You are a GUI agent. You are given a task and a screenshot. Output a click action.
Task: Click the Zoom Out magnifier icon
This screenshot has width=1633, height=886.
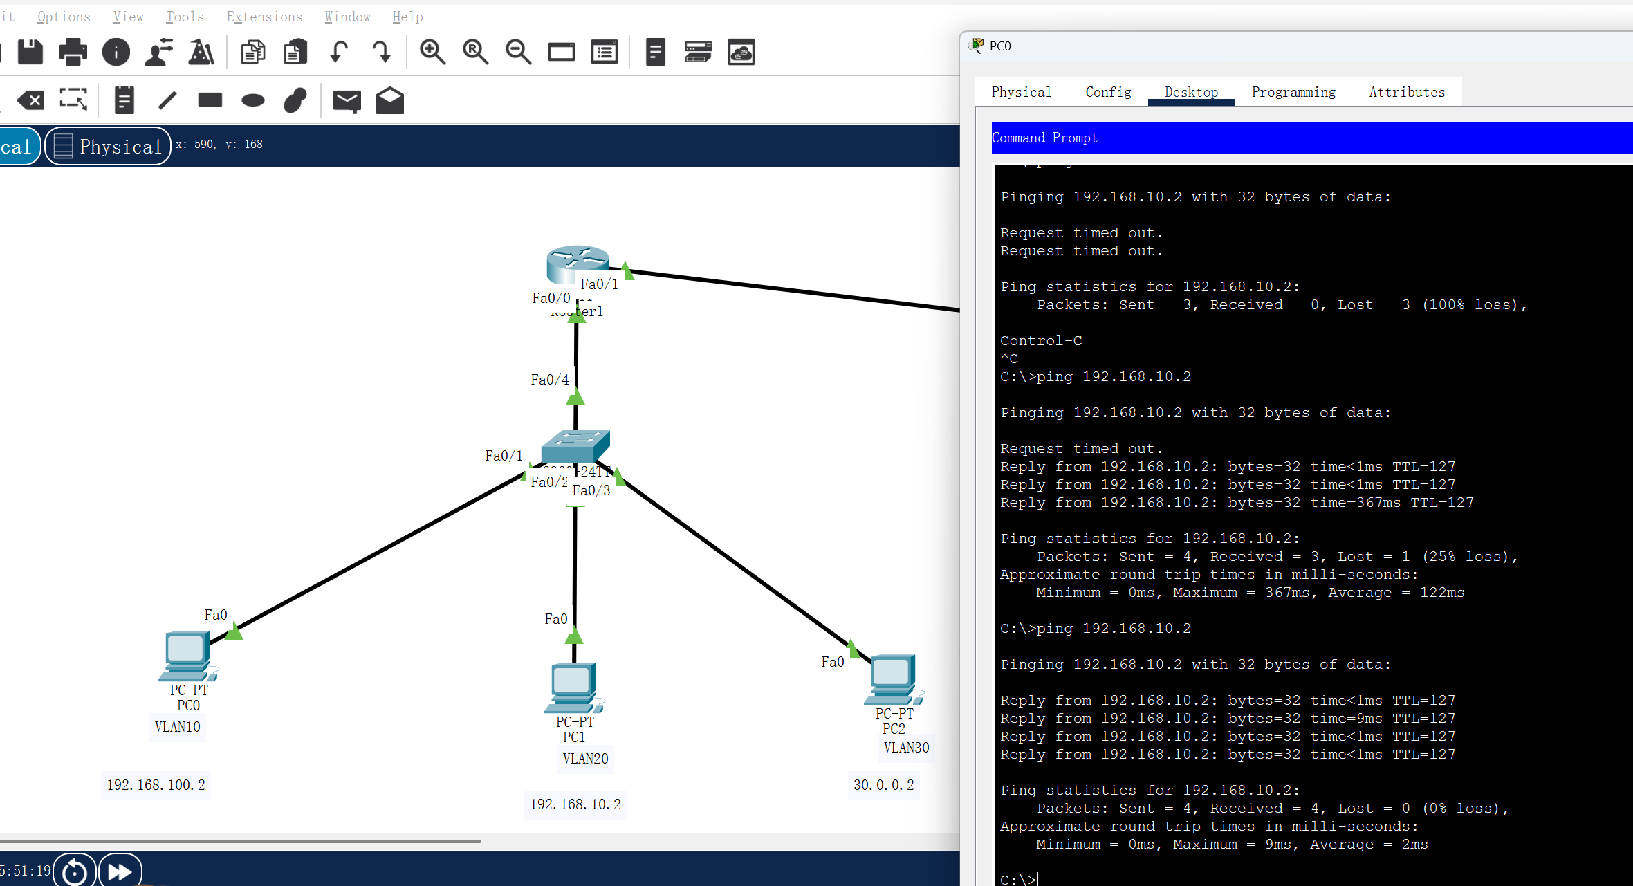(518, 52)
